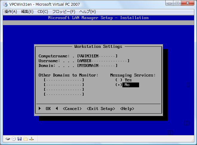Click the Workstation Settings dialog title
Viewport: 197px width, 145px height.
click(x=98, y=46)
